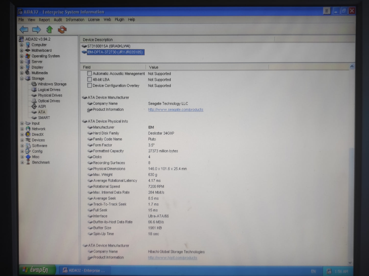Toggle the Device Configuration Overlay checkbox
Image resolution: width=369 pixels, height=276 pixels.
pos(89,86)
